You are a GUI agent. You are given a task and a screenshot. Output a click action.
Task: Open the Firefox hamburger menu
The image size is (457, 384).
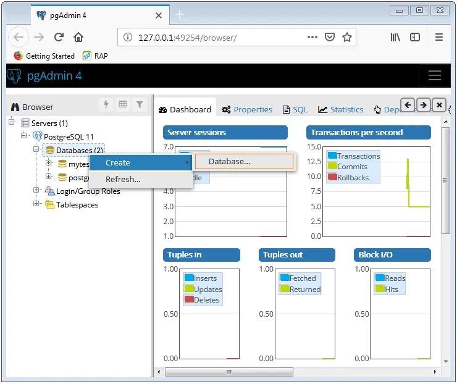tap(439, 37)
